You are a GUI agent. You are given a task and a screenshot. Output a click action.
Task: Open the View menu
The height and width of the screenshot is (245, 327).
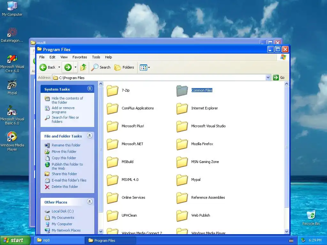[x=64, y=57]
